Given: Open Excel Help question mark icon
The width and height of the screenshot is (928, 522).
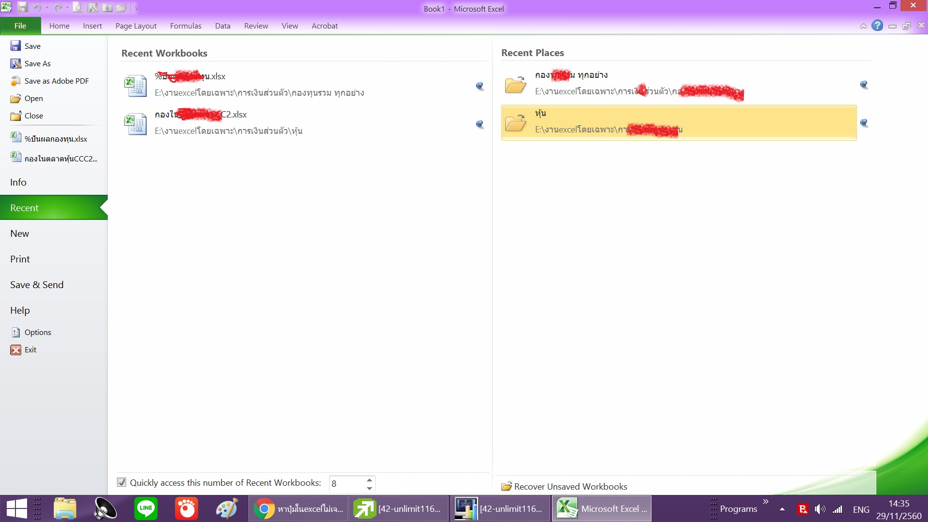Looking at the screenshot, I should pos(877,26).
